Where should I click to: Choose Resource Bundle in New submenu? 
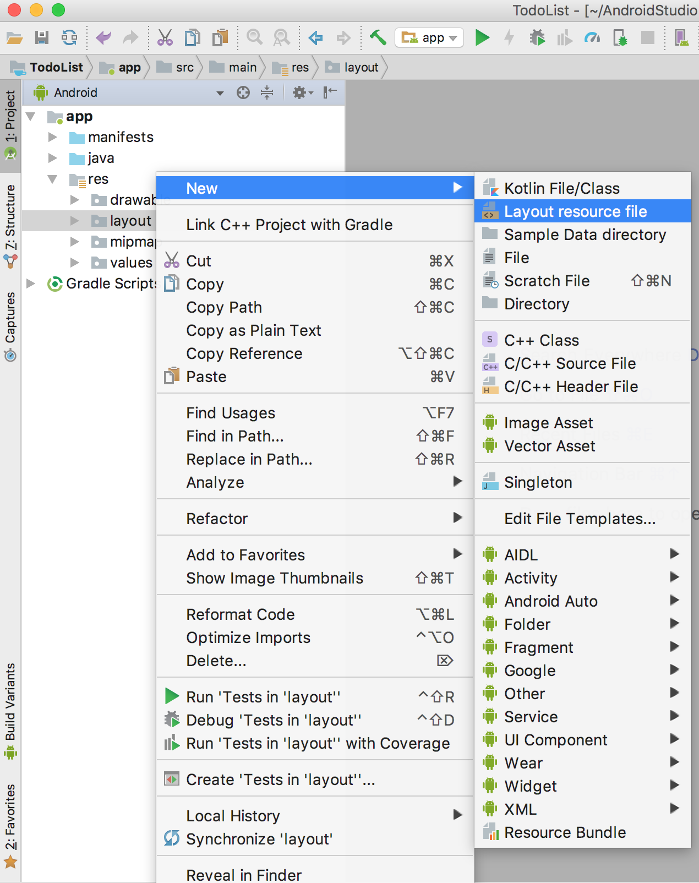coord(582,832)
